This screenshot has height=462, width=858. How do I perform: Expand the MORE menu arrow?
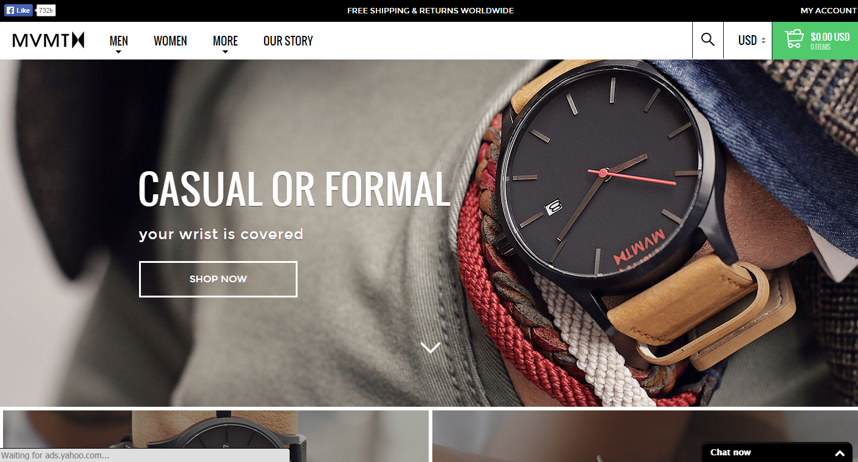coord(225,52)
